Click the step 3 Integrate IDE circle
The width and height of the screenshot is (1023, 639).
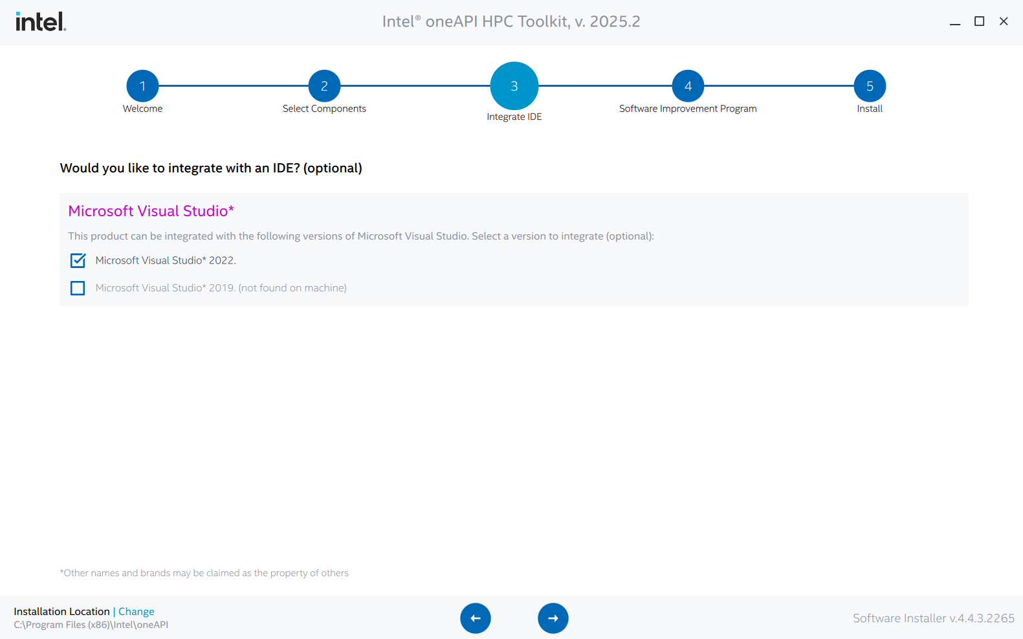click(x=514, y=85)
